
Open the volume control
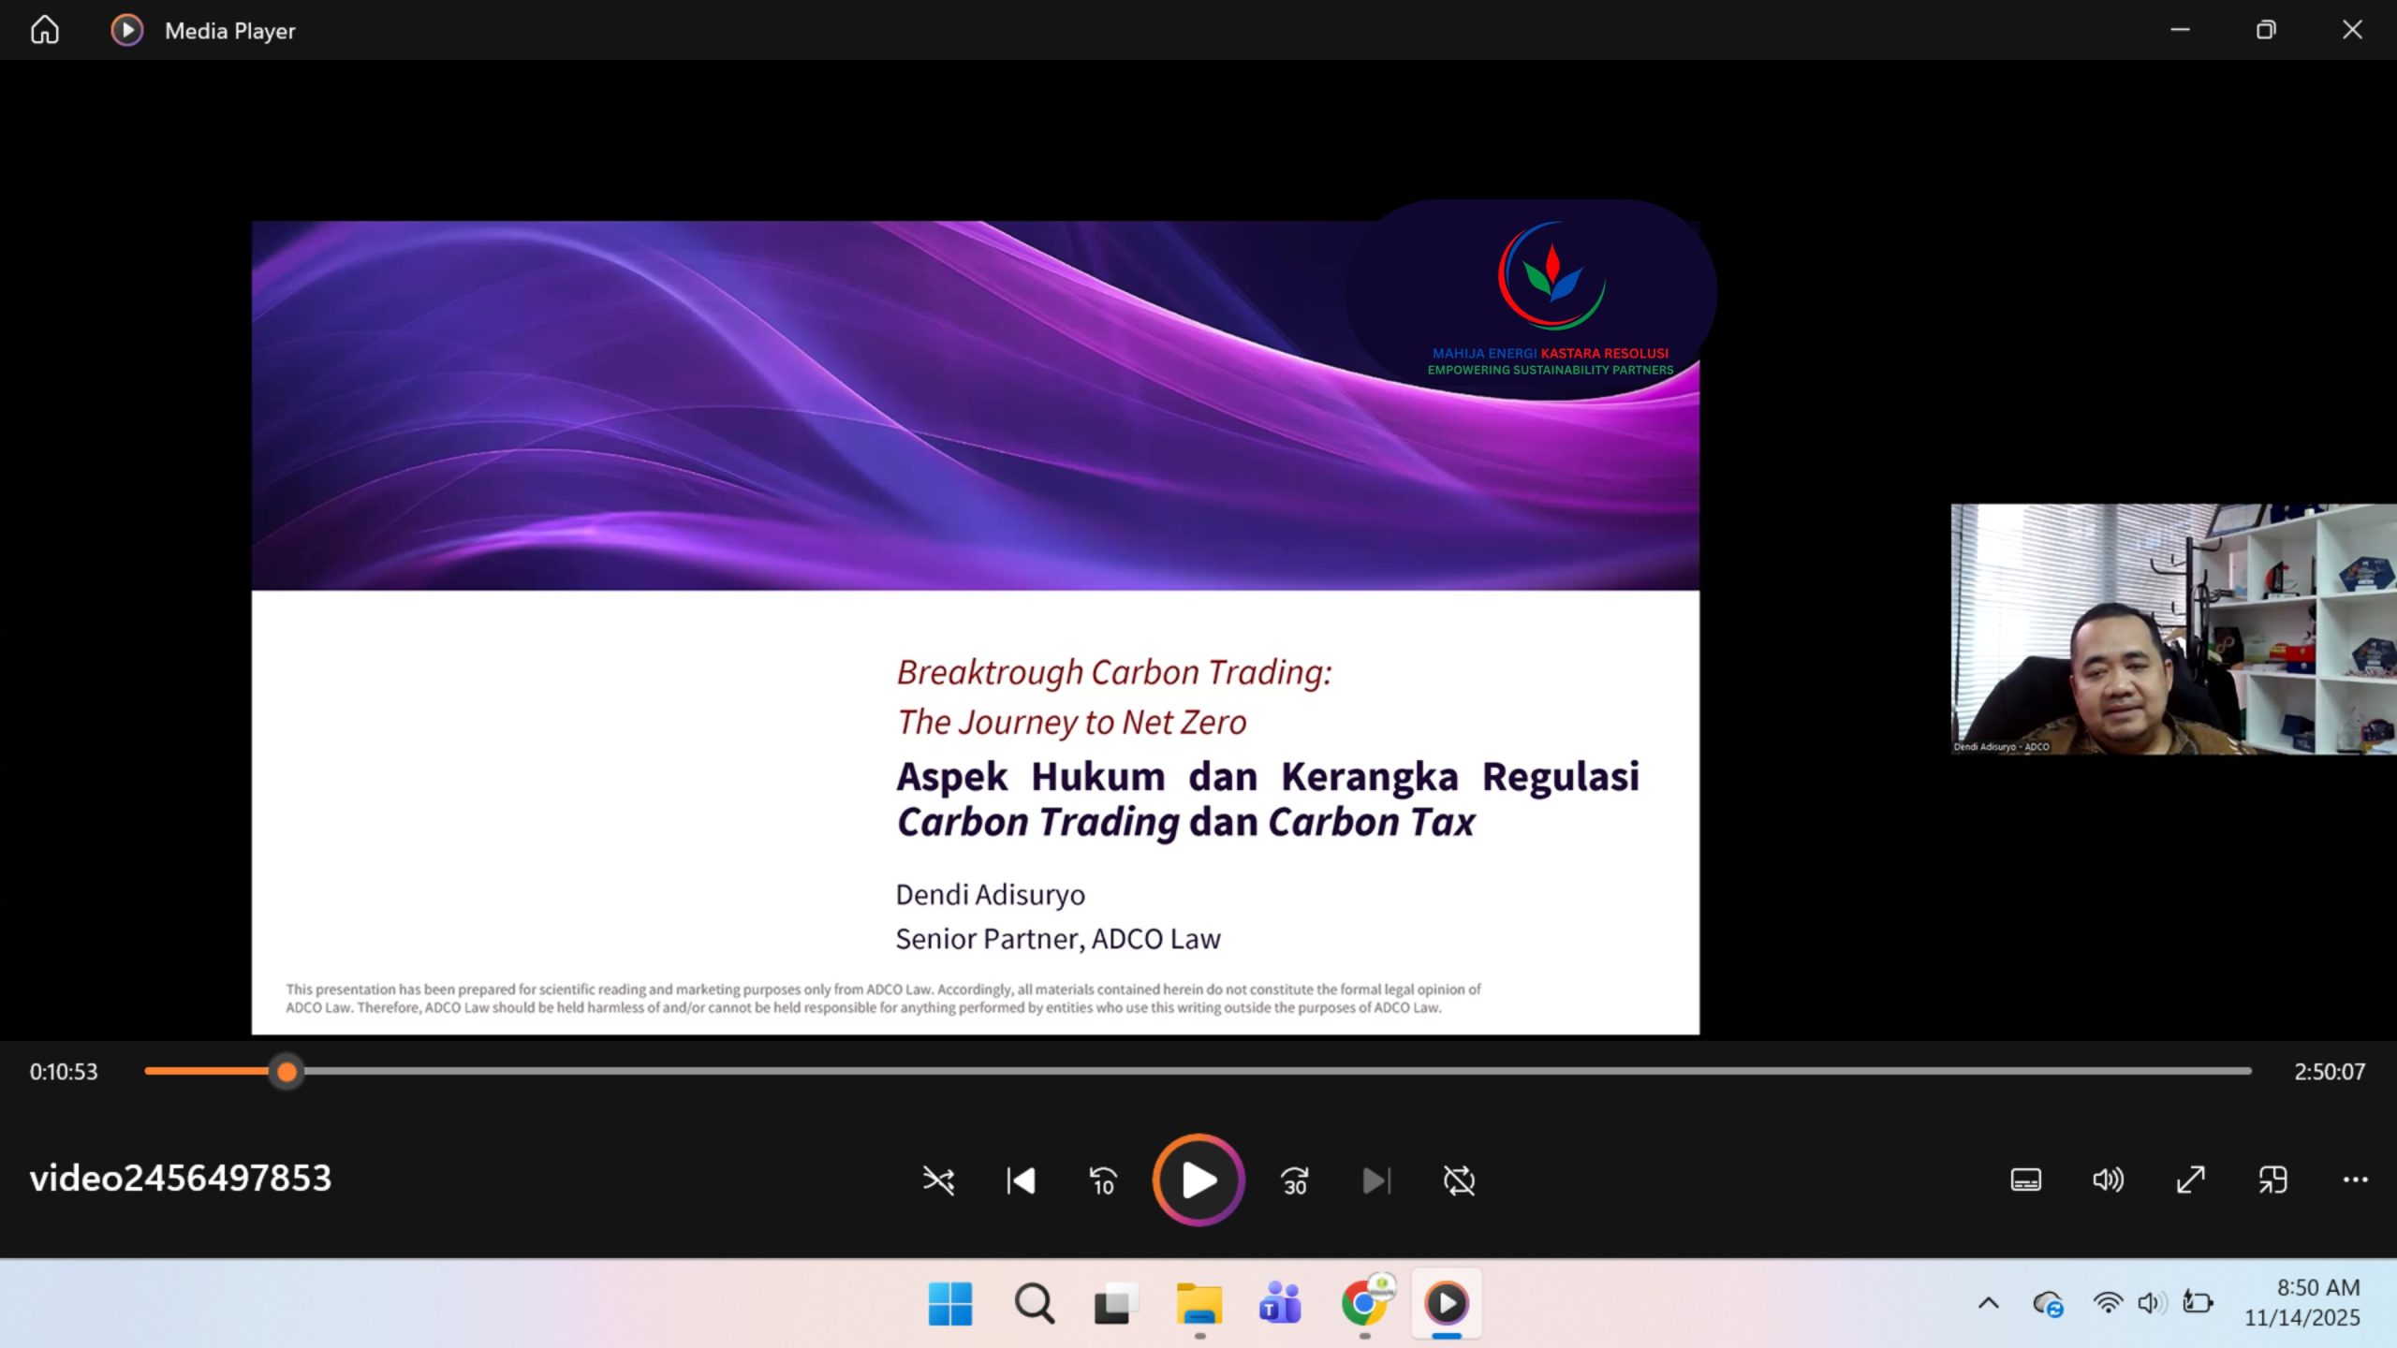pyautogui.click(x=2108, y=1179)
